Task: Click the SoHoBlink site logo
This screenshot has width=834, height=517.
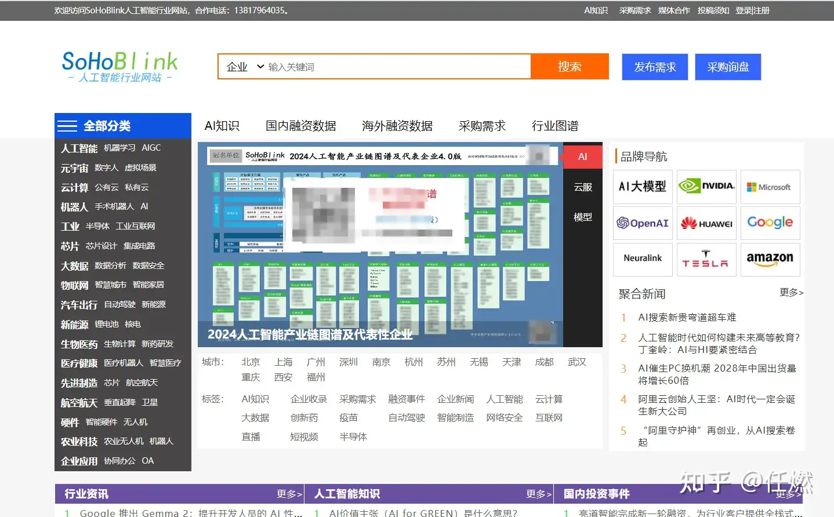Action: tap(120, 67)
